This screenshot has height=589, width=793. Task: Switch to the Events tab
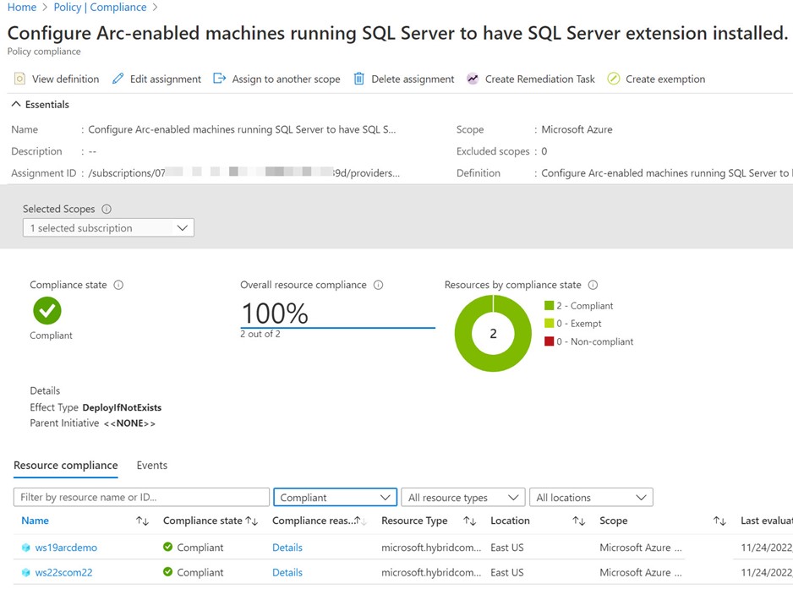[151, 465]
